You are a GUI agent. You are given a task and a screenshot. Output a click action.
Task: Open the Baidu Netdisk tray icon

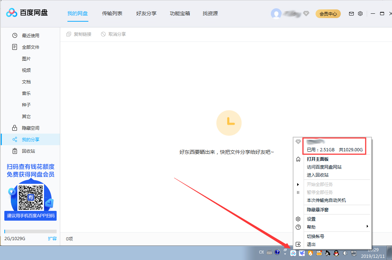click(293, 253)
